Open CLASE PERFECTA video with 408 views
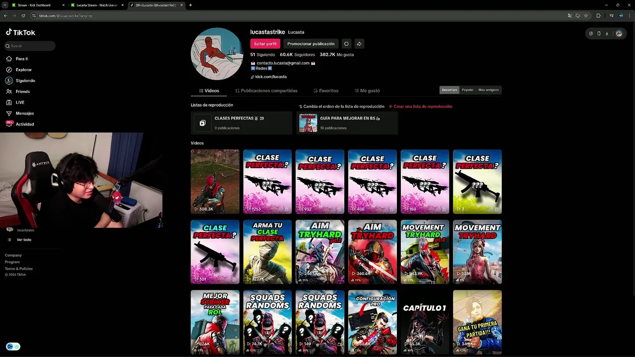 point(373,181)
